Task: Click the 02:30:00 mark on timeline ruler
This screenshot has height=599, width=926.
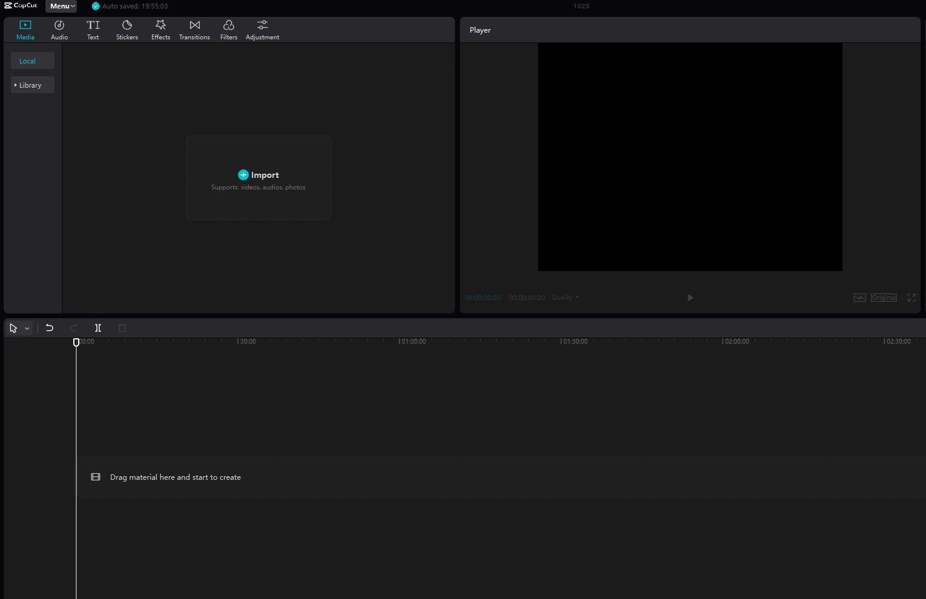Action: point(899,341)
